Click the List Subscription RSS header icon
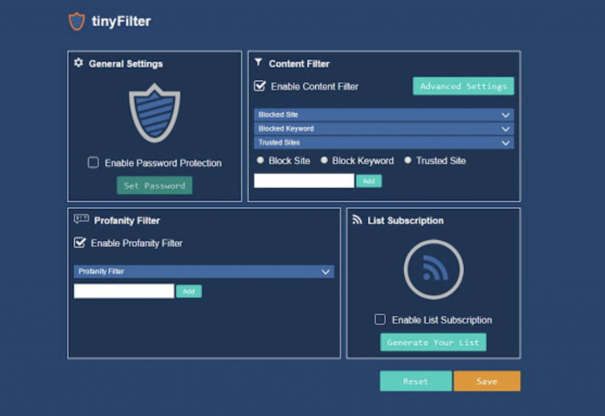605x416 pixels. 357,220
